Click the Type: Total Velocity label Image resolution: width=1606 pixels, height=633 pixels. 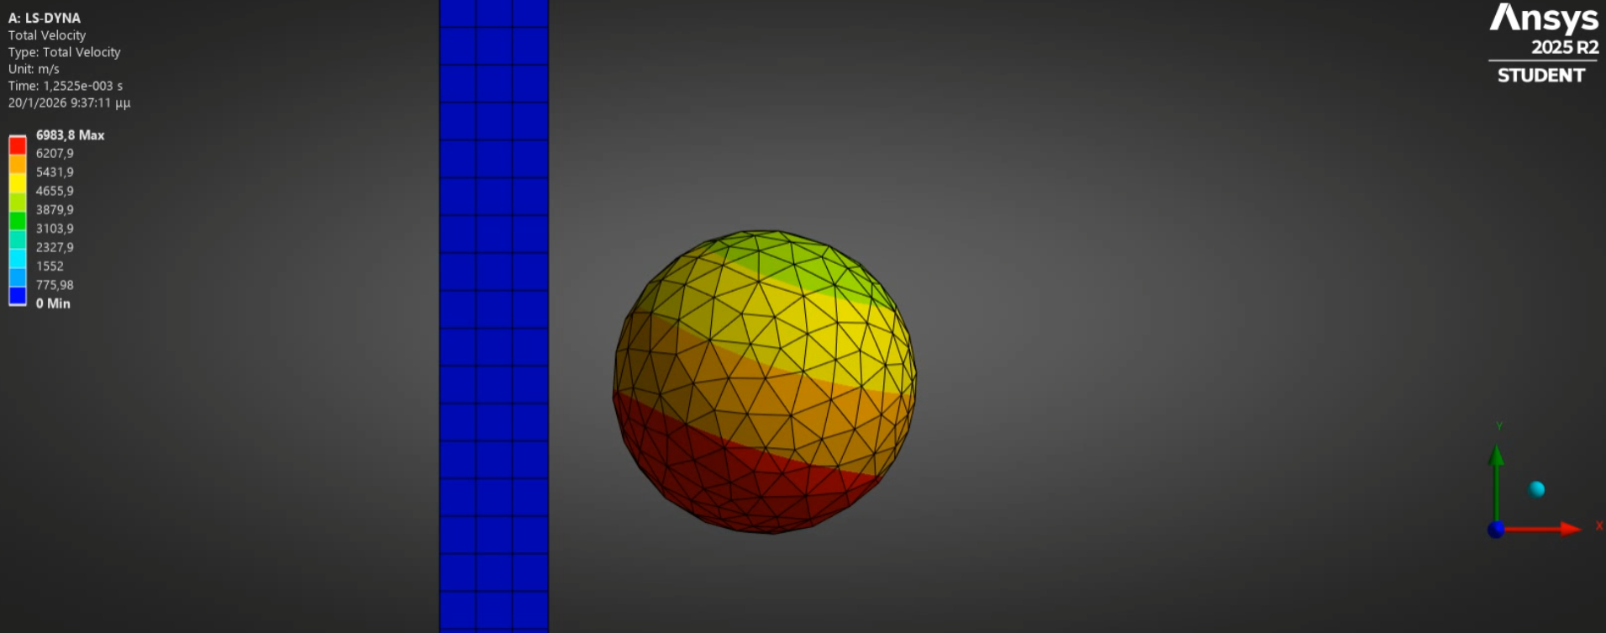tap(65, 52)
